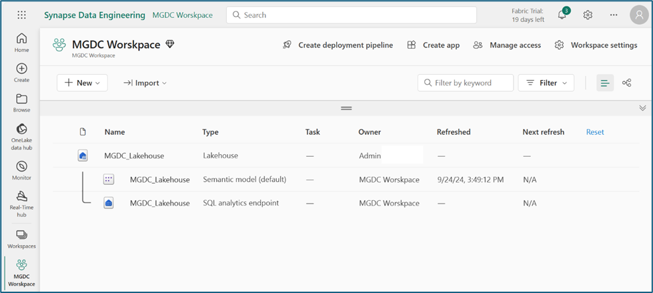Open the app launcher grid icon

[x=21, y=15]
